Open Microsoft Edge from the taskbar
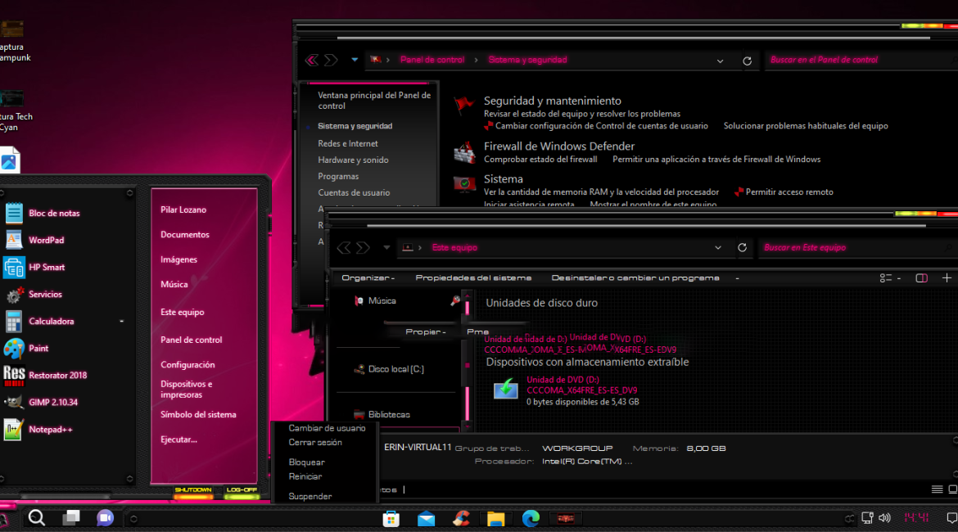 click(531, 518)
